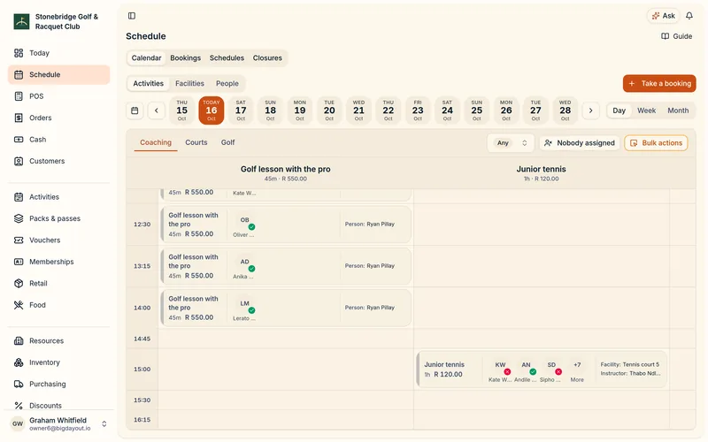Click Take a booking button
The image size is (708, 442).
[659, 83]
